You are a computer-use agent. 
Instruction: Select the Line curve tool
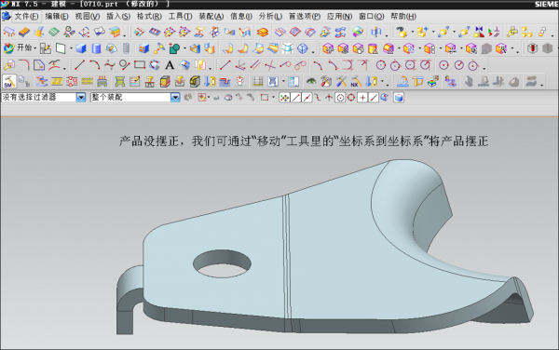coord(79,65)
